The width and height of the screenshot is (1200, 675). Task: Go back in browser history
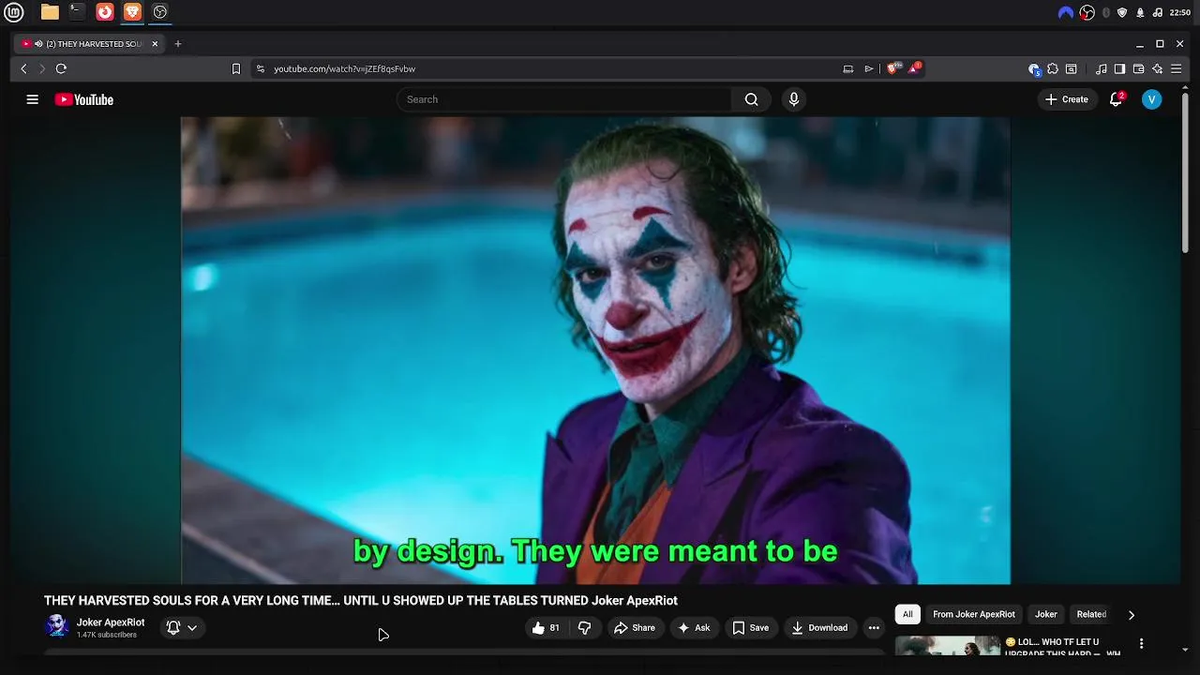click(x=23, y=68)
